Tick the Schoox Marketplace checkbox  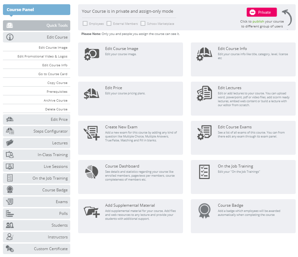(x=143, y=24)
